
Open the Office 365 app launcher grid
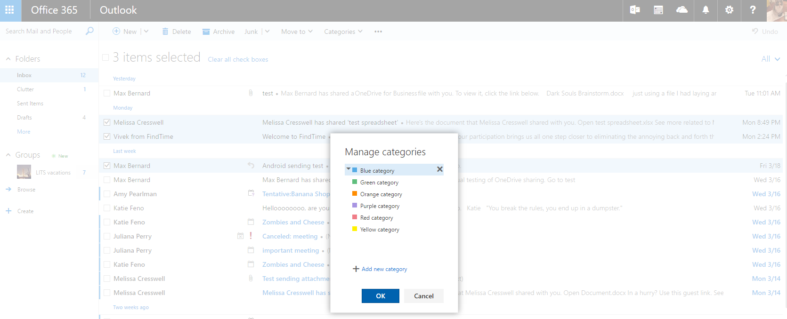click(9, 10)
